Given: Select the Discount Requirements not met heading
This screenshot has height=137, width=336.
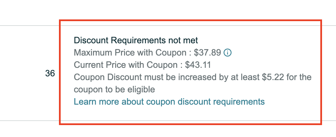Looking at the screenshot, I should coord(136,40).
